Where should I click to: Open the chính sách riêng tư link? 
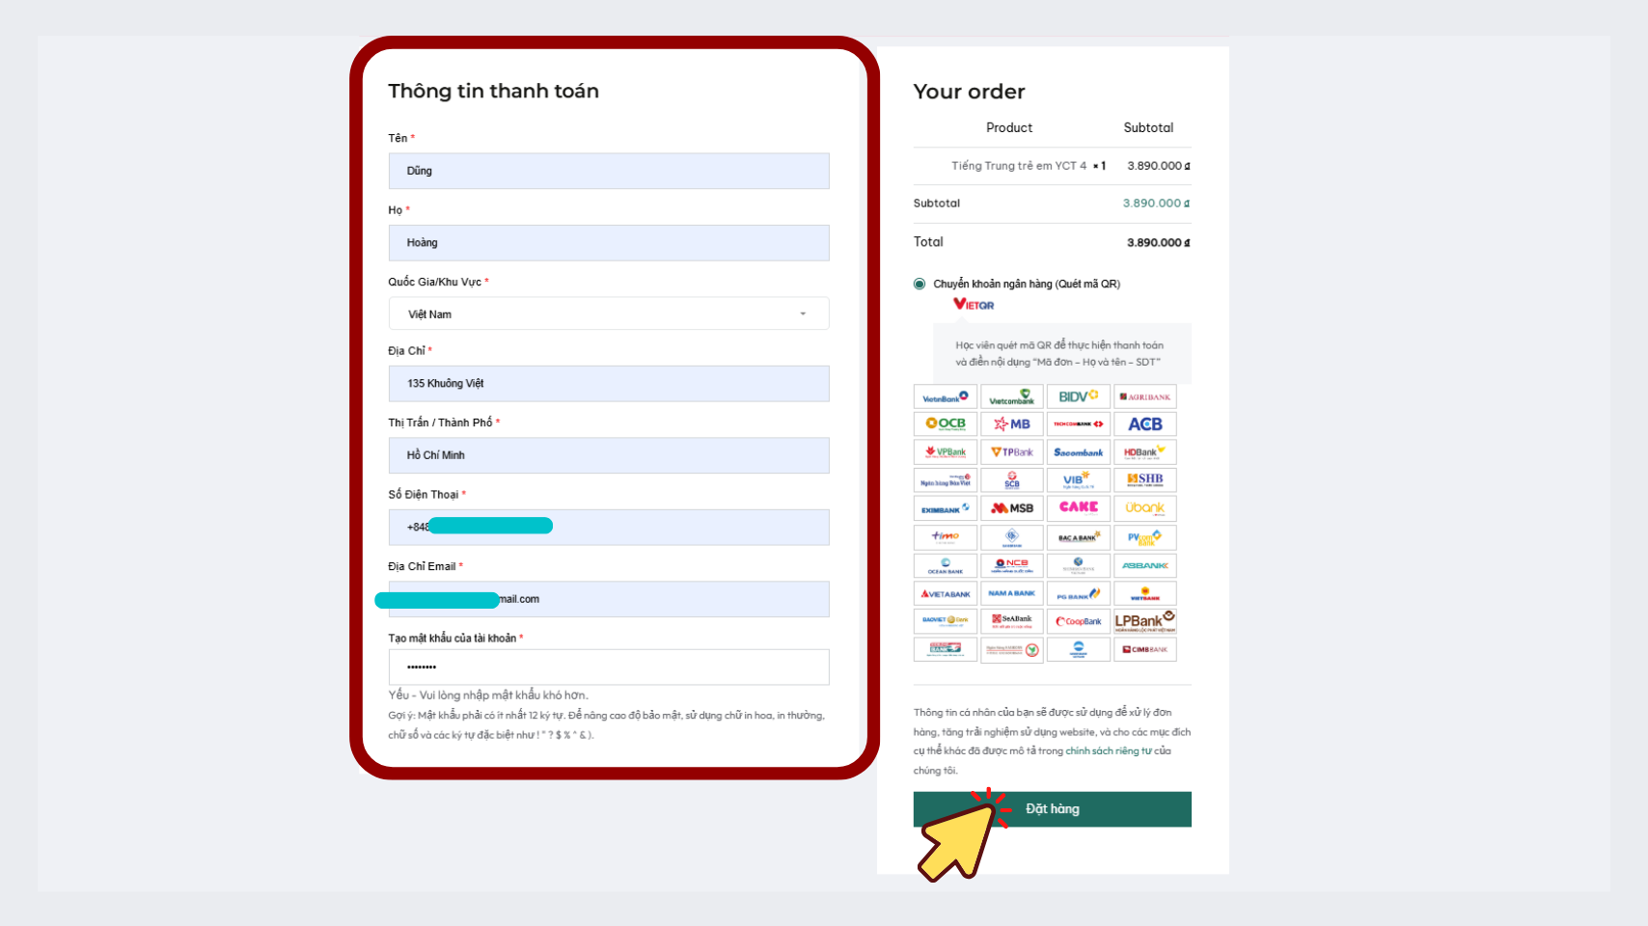tap(1108, 751)
